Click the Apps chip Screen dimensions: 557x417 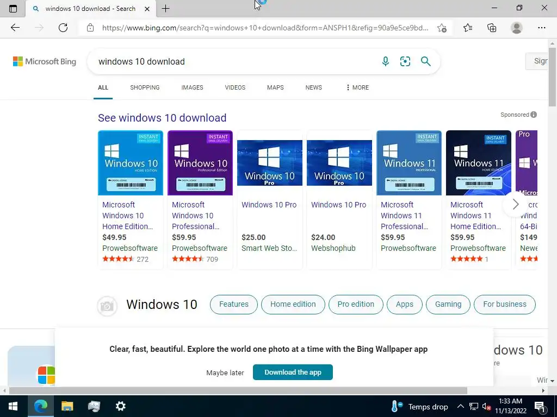pos(405,304)
